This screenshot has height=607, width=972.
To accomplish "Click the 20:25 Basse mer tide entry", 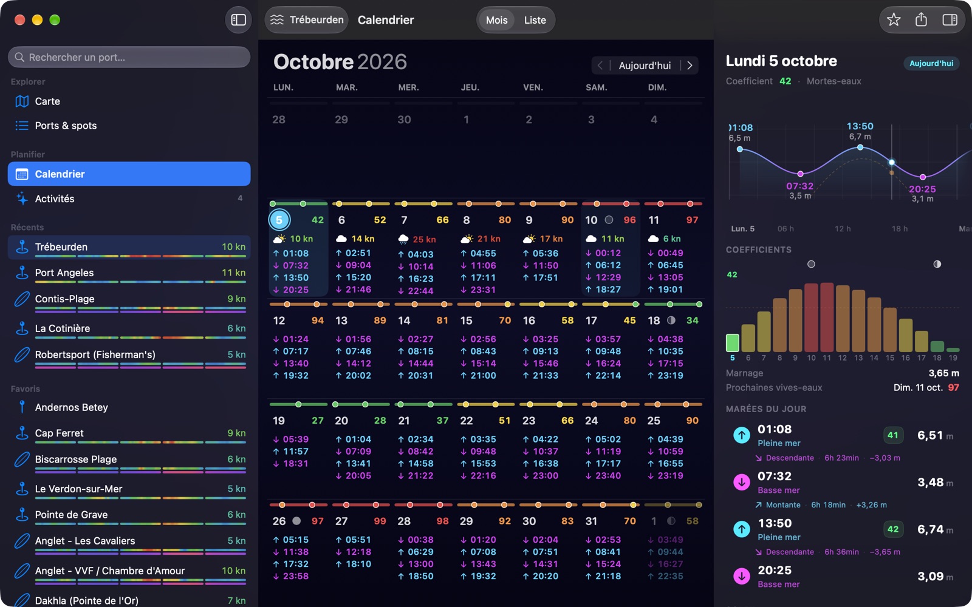I will point(843,577).
